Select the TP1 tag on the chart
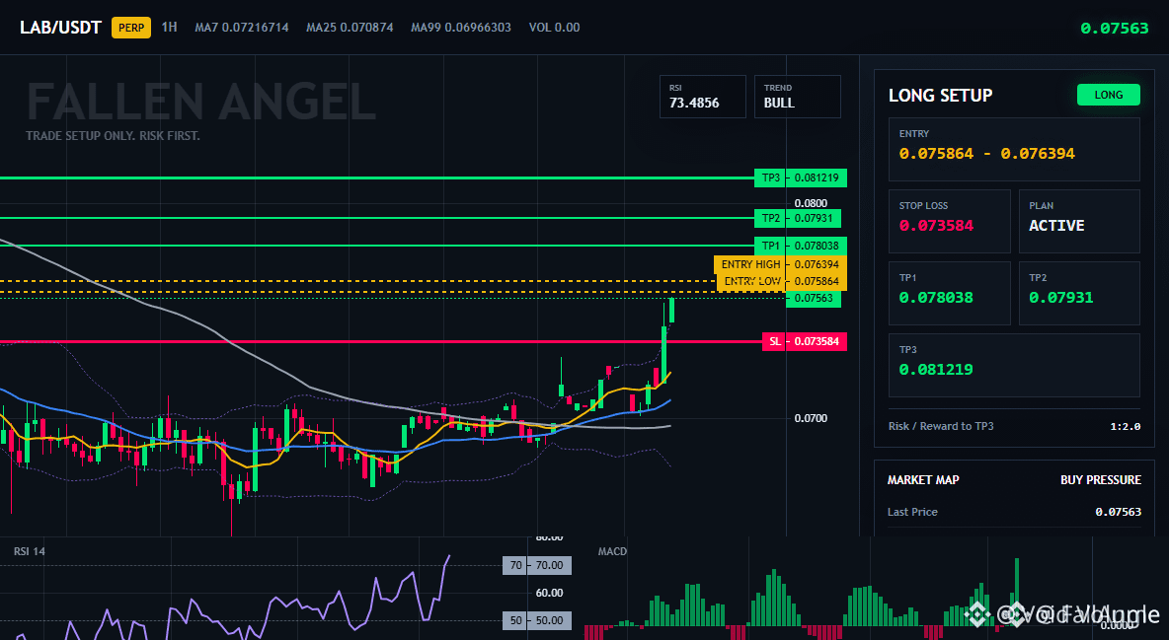The image size is (1169, 640). click(770, 246)
